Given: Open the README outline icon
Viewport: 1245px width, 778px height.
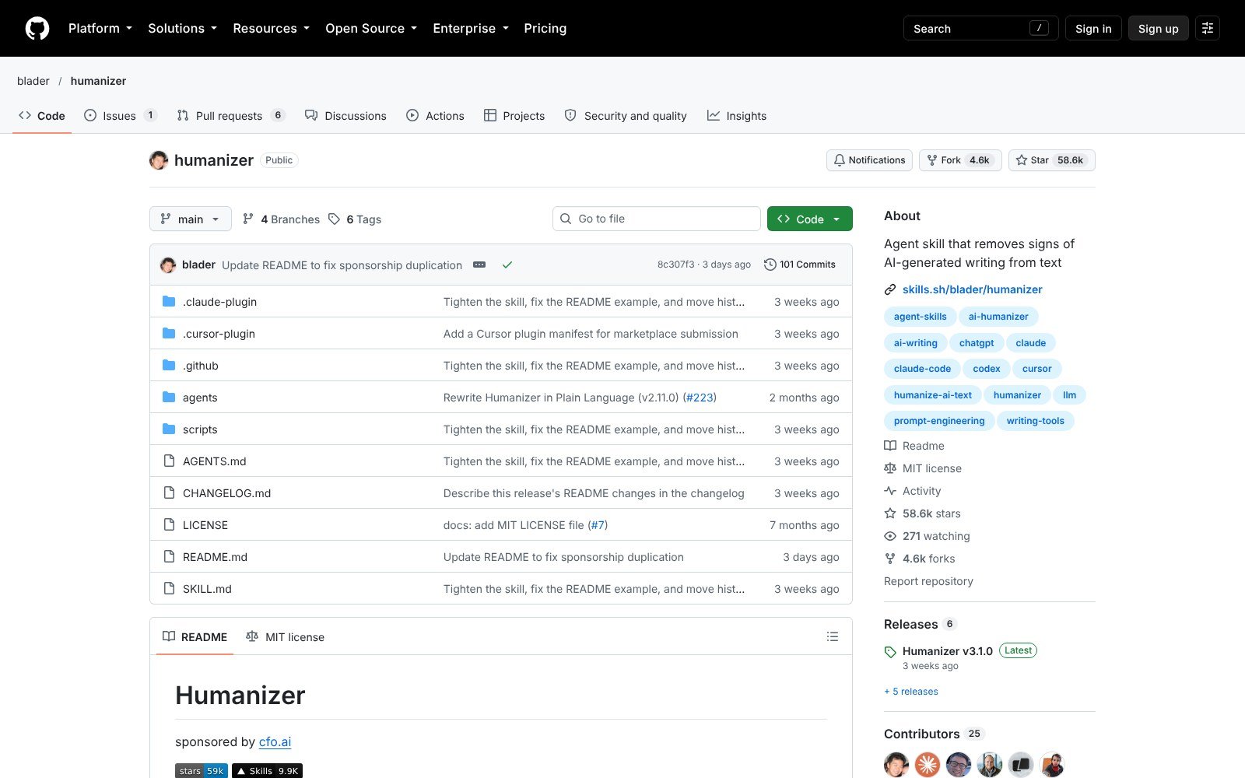Looking at the screenshot, I should (833, 636).
